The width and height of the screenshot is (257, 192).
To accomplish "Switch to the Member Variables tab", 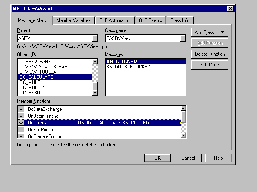I will (x=73, y=20).
